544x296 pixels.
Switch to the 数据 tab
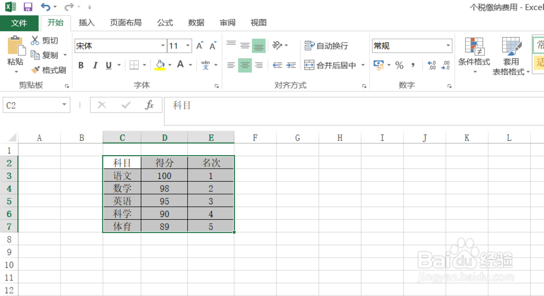196,22
